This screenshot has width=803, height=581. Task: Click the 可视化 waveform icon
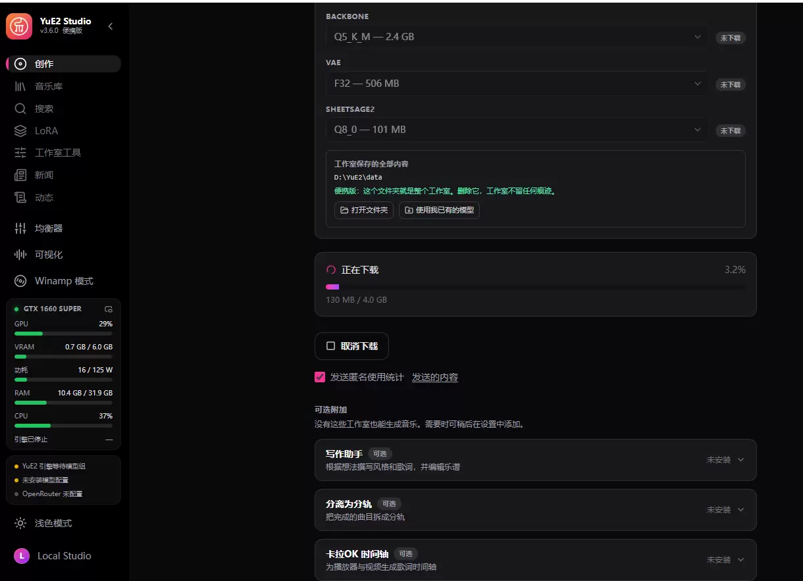tap(20, 255)
